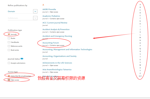Jump to letter Q in index
The image size is (150, 99).
[x=140, y=48]
